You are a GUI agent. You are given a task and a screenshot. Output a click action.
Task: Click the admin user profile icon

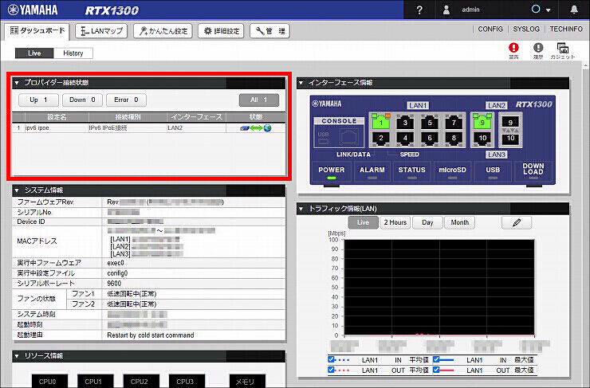[x=446, y=10]
